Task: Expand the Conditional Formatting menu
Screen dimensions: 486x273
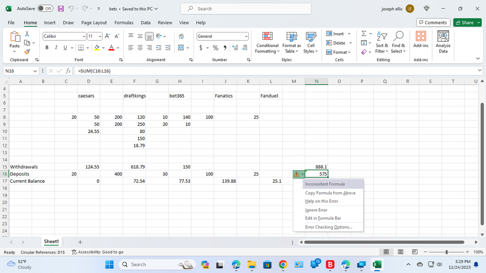Action: (x=268, y=43)
